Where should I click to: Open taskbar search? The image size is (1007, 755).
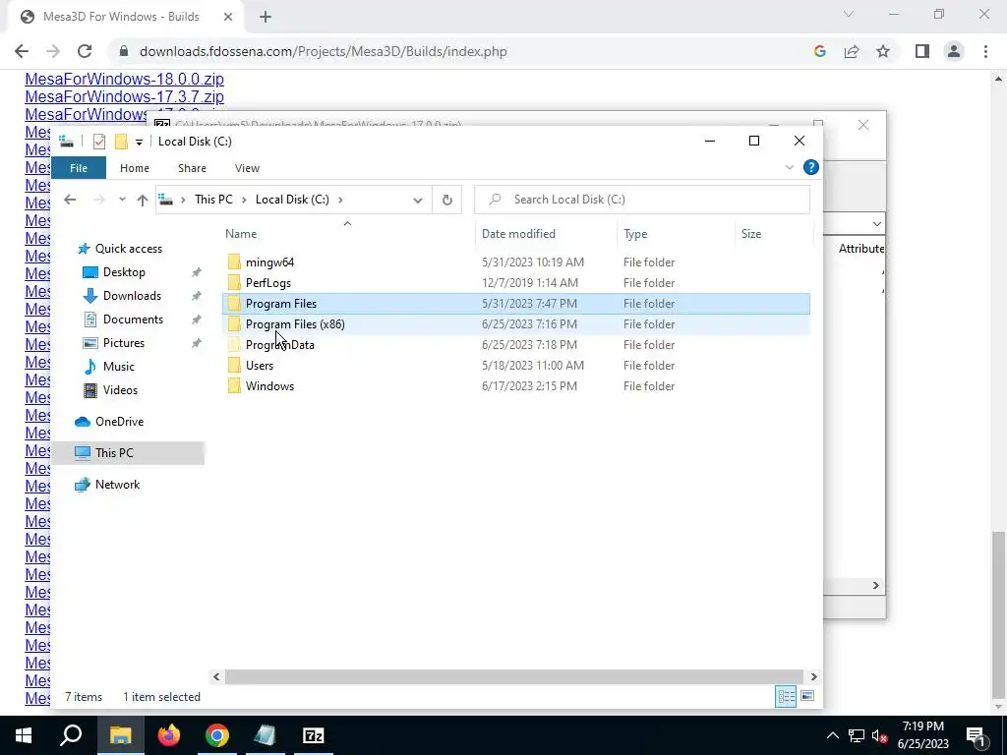71,735
